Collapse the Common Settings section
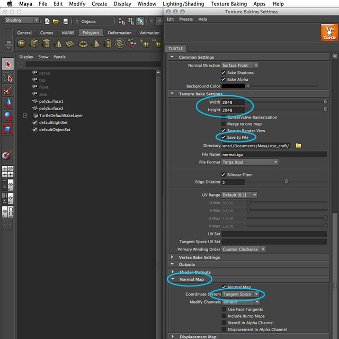The width and height of the screenshot is (339, 339). click(172, 57)
